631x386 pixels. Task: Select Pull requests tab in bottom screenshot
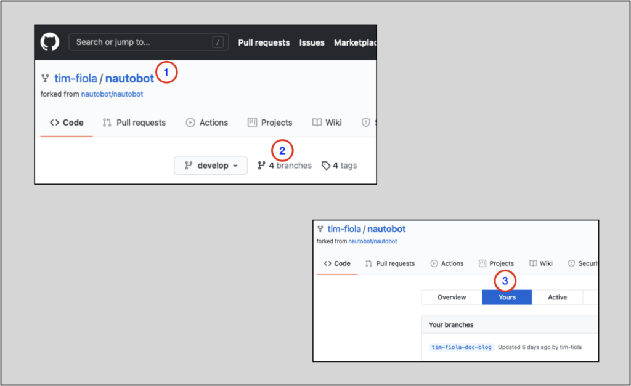pos(390,263)
